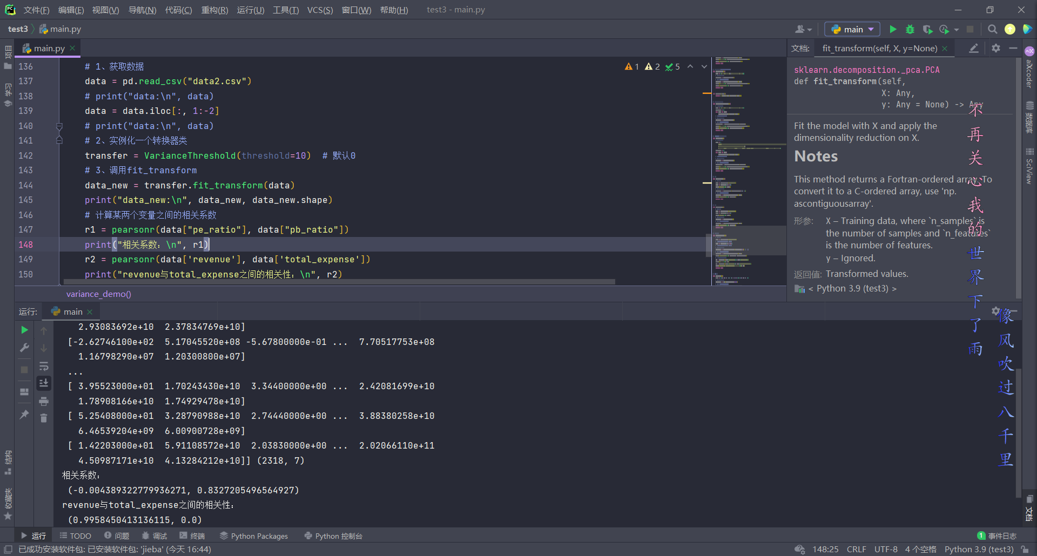The width and height of the screenshot is (1037, 556).
Task: Switch to the Python Packages tab
Action: click(x=254, y=535)
